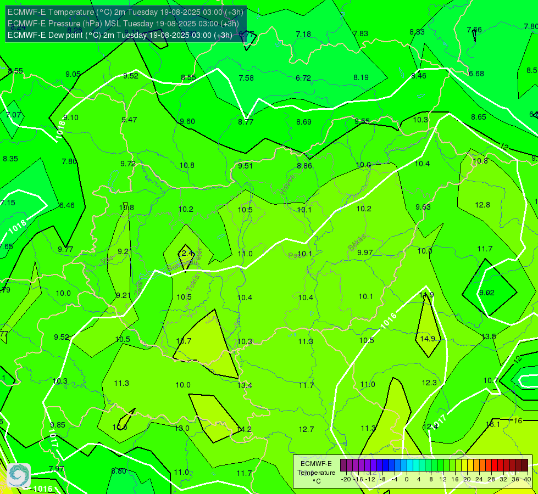
Task: Click the 8.35 temperature value
Action: click(x=10, y=159)
